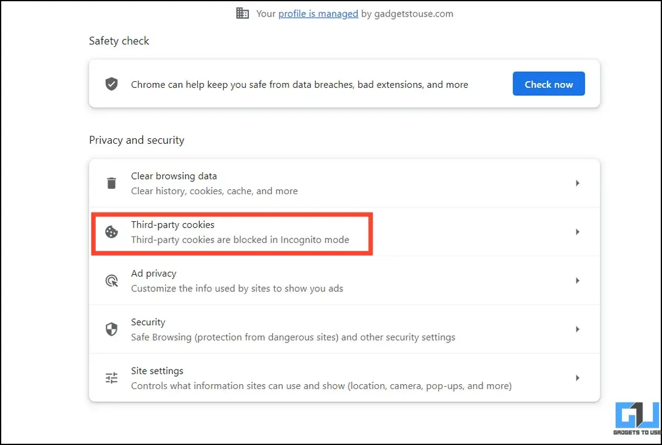Open Security via its right arrow
The image size is (662, 445).
577,329
